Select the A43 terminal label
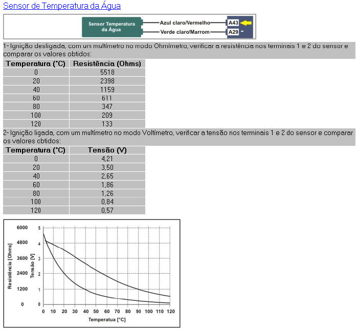Screen dimensions: 357x332 point(233,23)
